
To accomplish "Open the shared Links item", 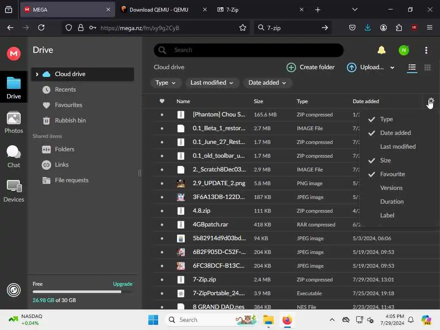I will pyautogui.click(x=61, y=165).
